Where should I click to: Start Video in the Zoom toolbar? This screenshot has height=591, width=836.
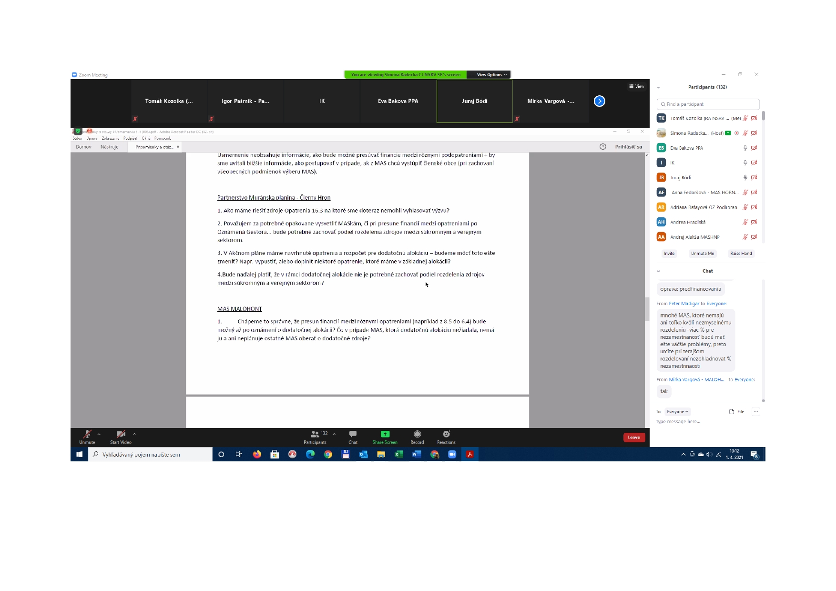tap(121, 436)
